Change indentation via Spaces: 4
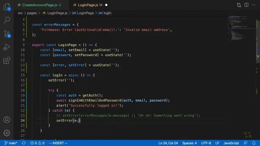Screen dimensions: 260x146 (x=189, y=143)
